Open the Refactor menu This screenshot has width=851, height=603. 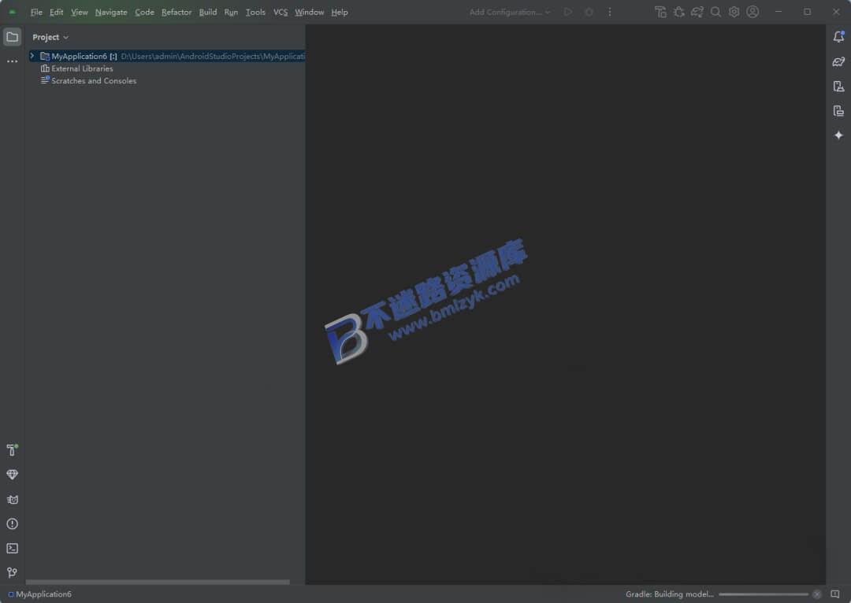point(177,12)
